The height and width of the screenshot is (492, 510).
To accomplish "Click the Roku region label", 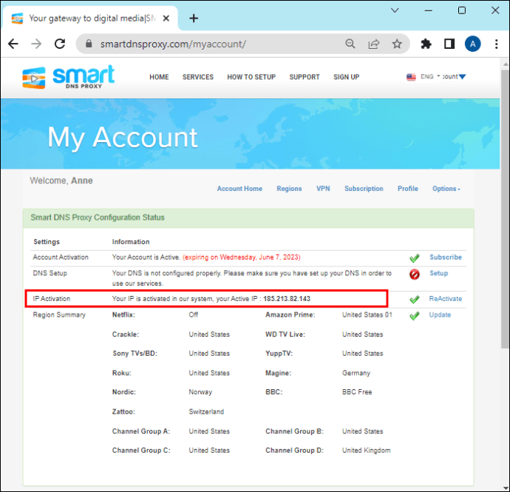I will (x=122, y=373).
